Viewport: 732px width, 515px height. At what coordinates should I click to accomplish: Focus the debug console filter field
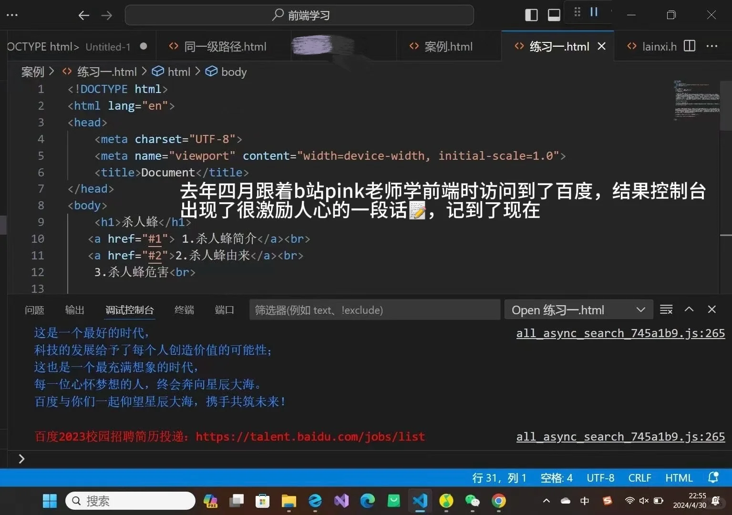click(375, 310)
